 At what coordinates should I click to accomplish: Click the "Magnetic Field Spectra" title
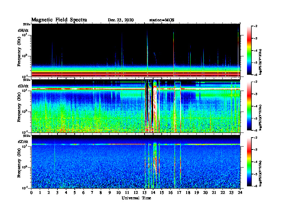(59, 20)
